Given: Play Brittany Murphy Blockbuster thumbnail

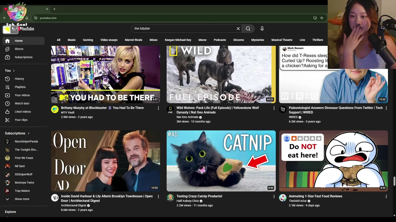Looking at the screenshot, I should tap(105, 74).
